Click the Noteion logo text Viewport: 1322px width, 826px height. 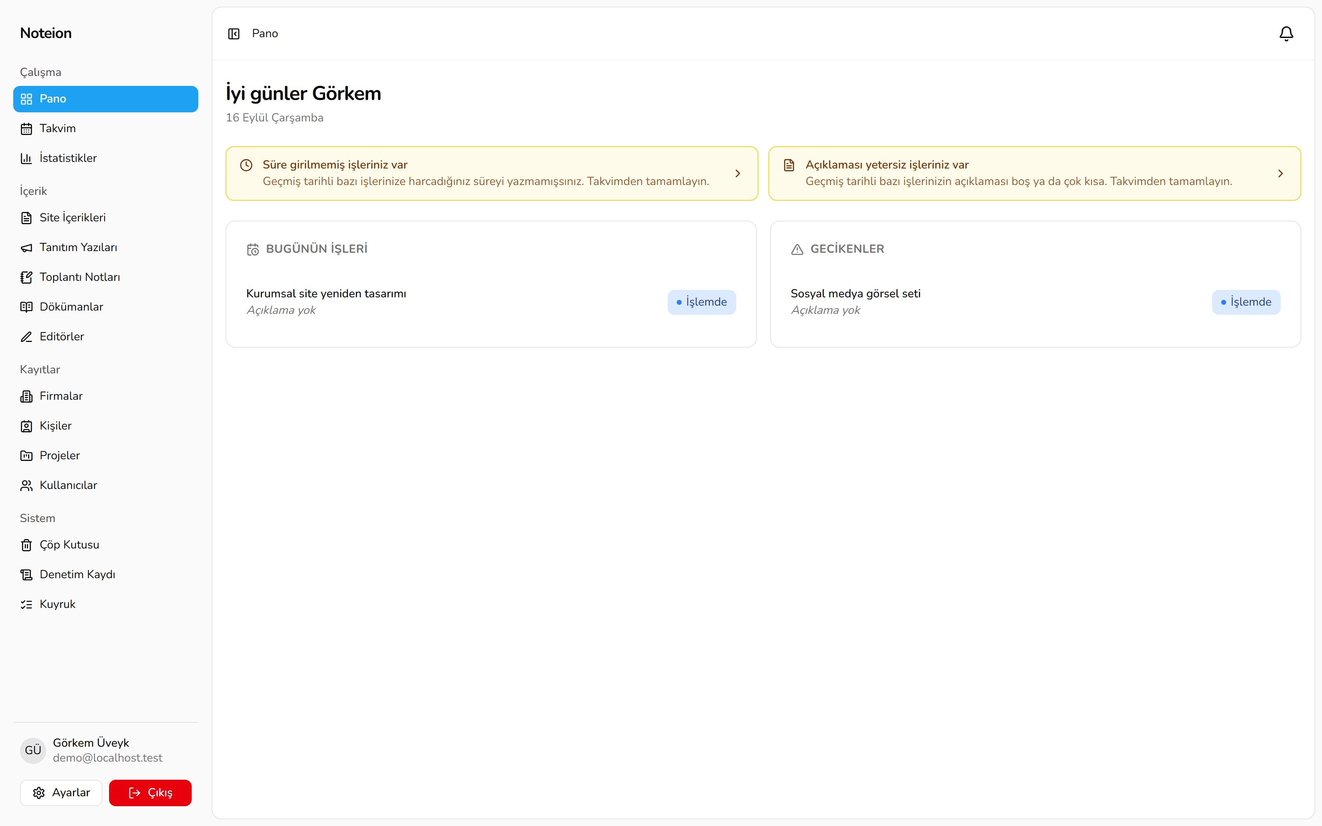coord(46,33)
